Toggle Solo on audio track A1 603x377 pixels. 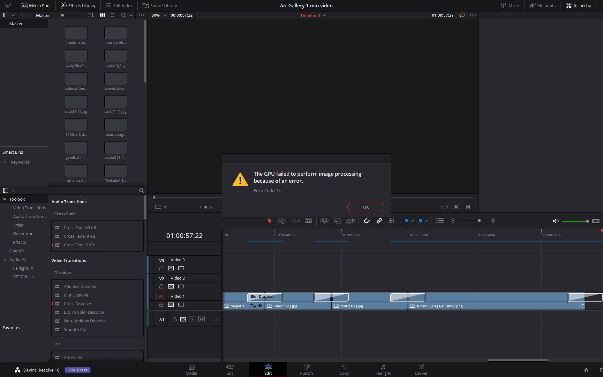point(192,319)
